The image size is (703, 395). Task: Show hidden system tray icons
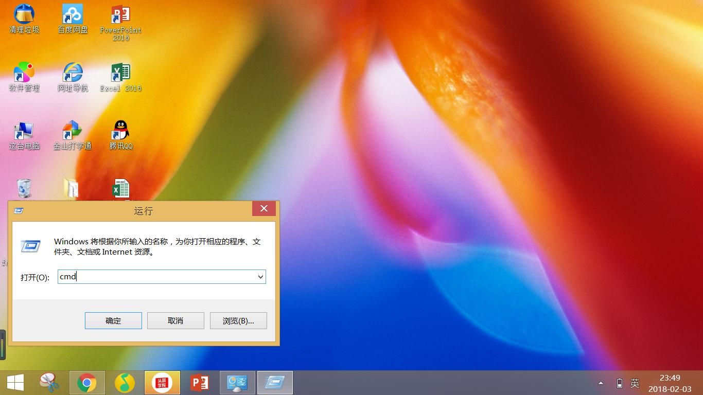point(600,383)
